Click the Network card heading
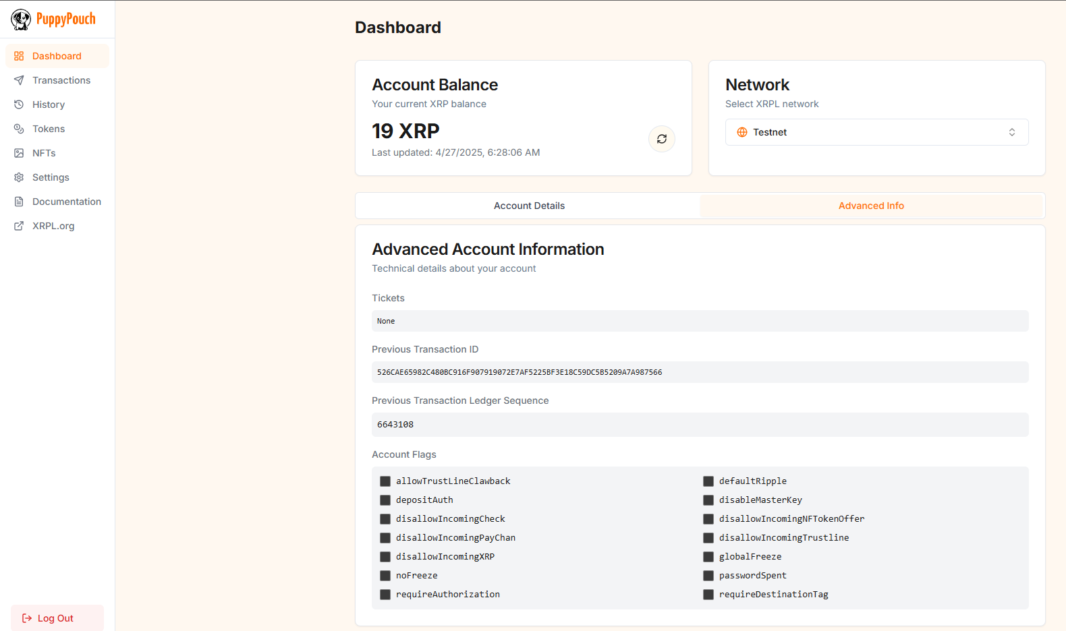Screen dimensions: 1066x631 click(757, 85)
